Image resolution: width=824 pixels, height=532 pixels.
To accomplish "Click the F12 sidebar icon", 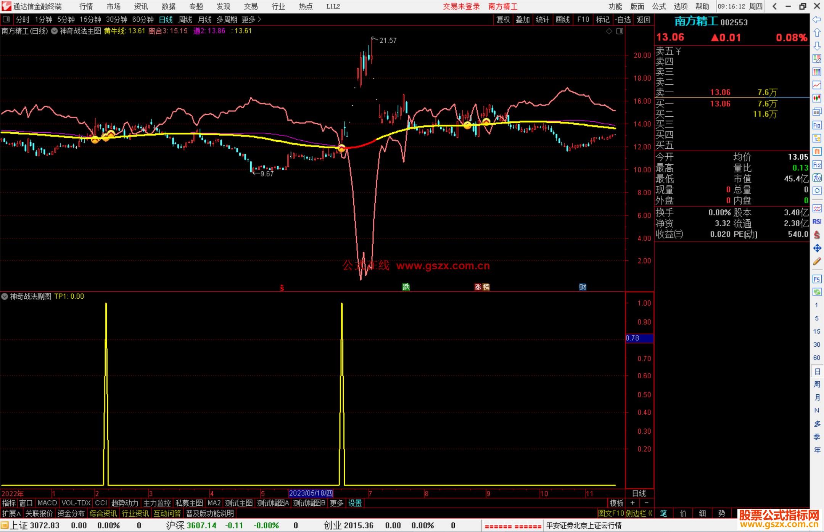I will (817, 165).
